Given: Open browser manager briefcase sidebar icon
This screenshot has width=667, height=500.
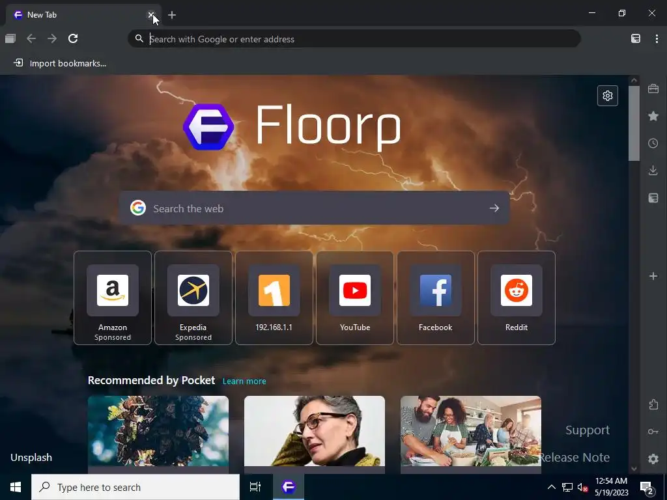Looking at the screenshot, I should click(x=653, y=89).
